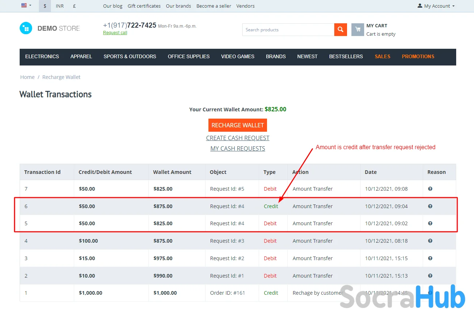
Task: Open the shopping cart icon
Action: 358,30
